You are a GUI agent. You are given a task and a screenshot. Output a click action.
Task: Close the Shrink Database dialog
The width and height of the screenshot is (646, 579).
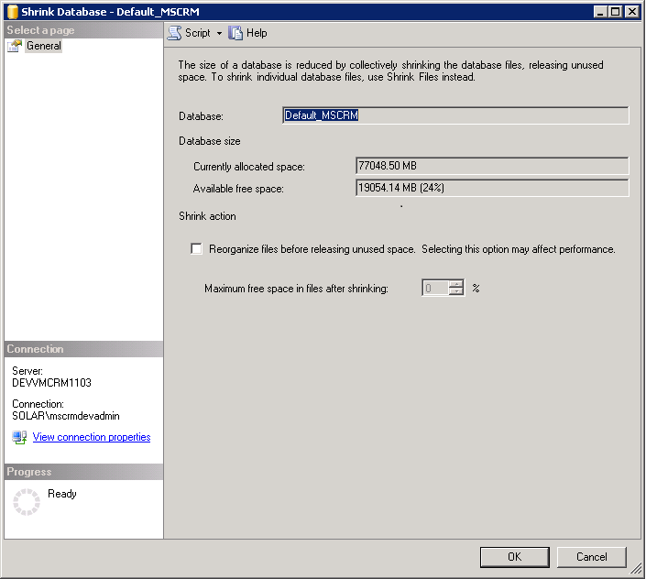[x=631, y=12]
